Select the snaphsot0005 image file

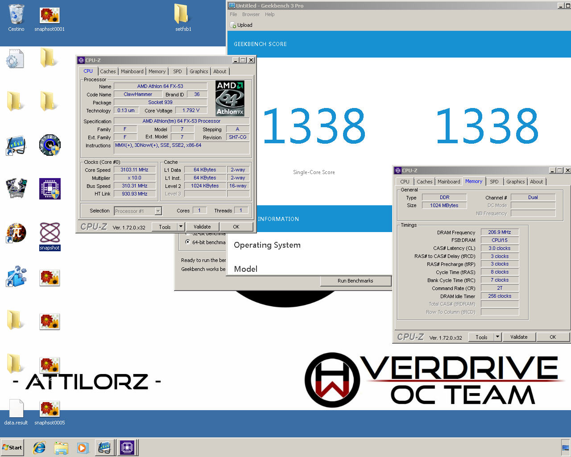50,412
